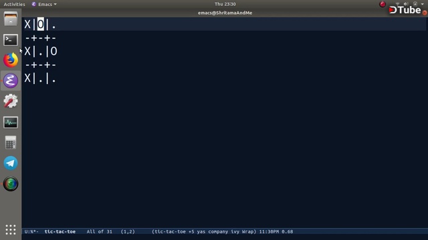The width and height of the screenshot is (428, 240).
Task: Click the 'Wrap' minor mode in mode line
Action: (x=248, y=231)
